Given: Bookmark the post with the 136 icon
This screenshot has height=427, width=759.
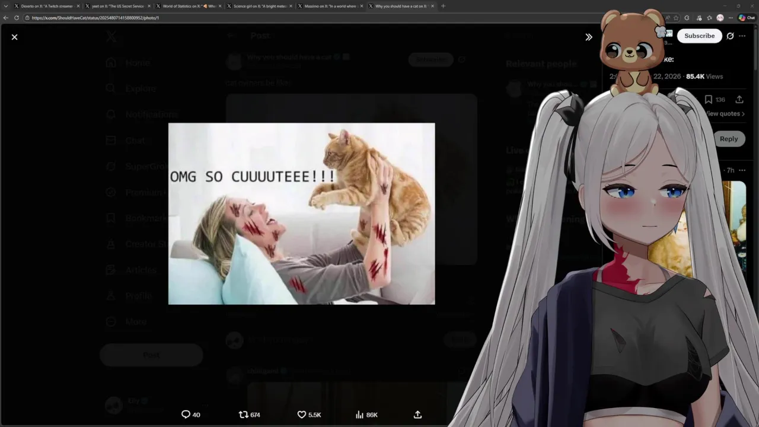Looking at the screenshot, I should (x=715, y=100).
